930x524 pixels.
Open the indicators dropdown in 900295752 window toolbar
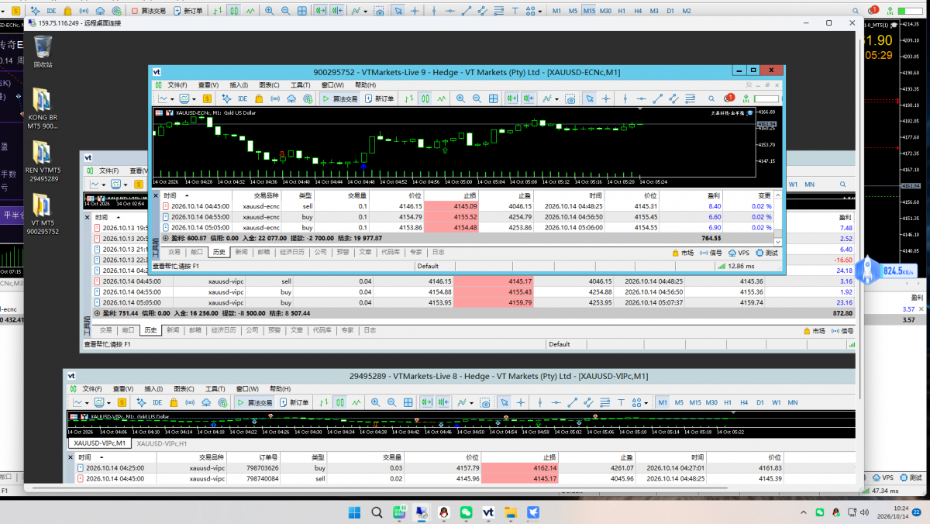click(x=551, y=98)
